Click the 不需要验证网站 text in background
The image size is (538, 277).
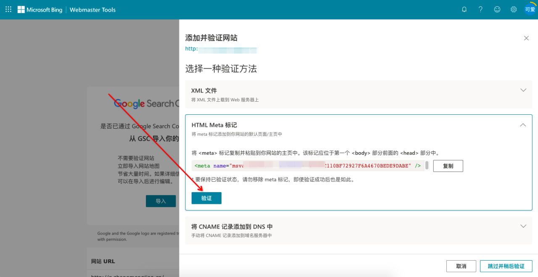136,158
